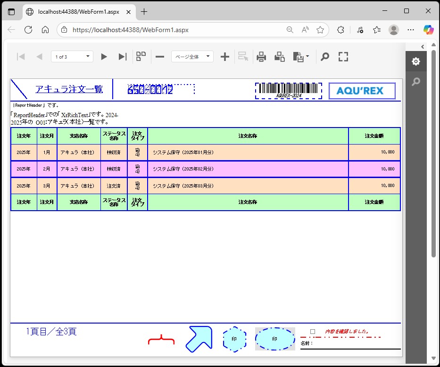Zoom in with the plus button

click(x=225, y=57)
